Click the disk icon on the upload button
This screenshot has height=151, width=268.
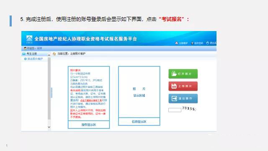pos(174,86)
